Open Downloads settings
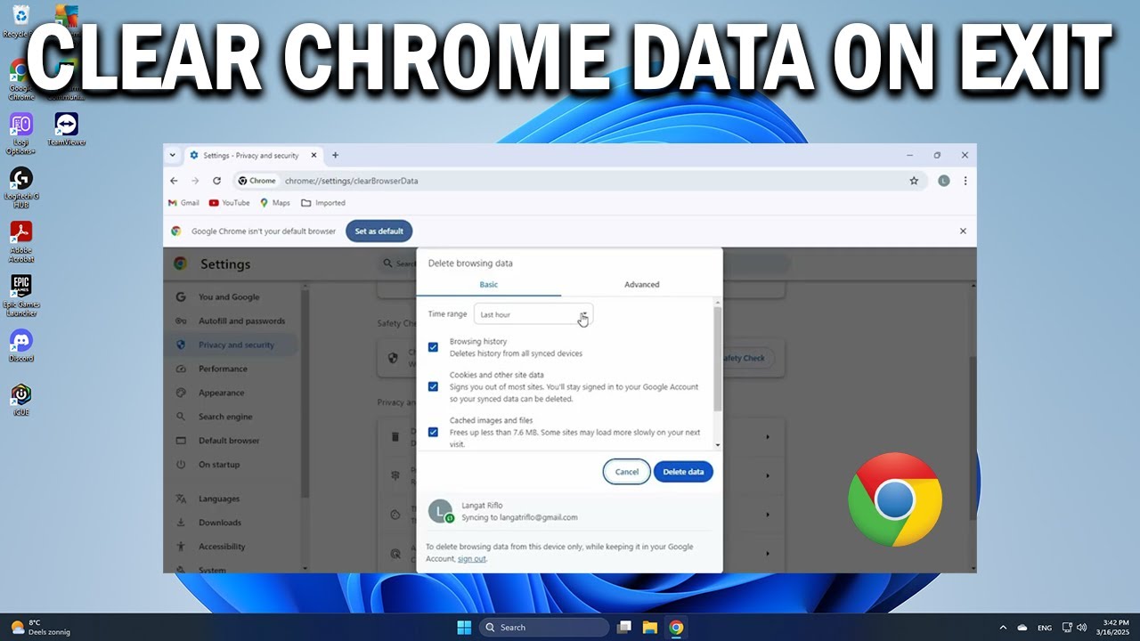Viewport: 1140px width, 641px height. point(220,523)
